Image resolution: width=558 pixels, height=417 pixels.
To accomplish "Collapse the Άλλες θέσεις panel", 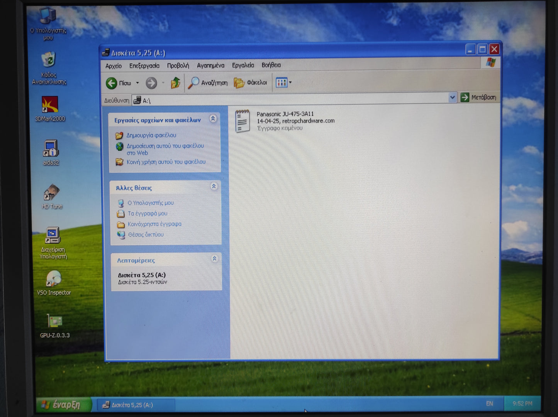I will 214,187.
